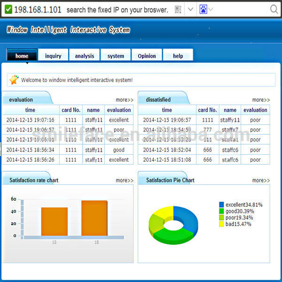The width and height of the screenshot is (282, 282).
Task: Click the yellow bad legend swatch
Action: click(x=221, y=224)
